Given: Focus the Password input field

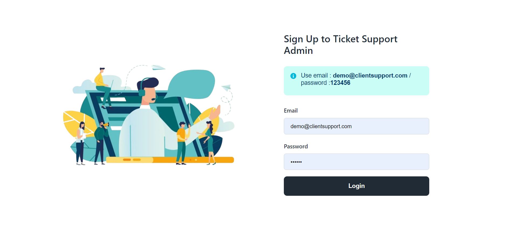Looking at the screenshot, I should click(356, 162).
